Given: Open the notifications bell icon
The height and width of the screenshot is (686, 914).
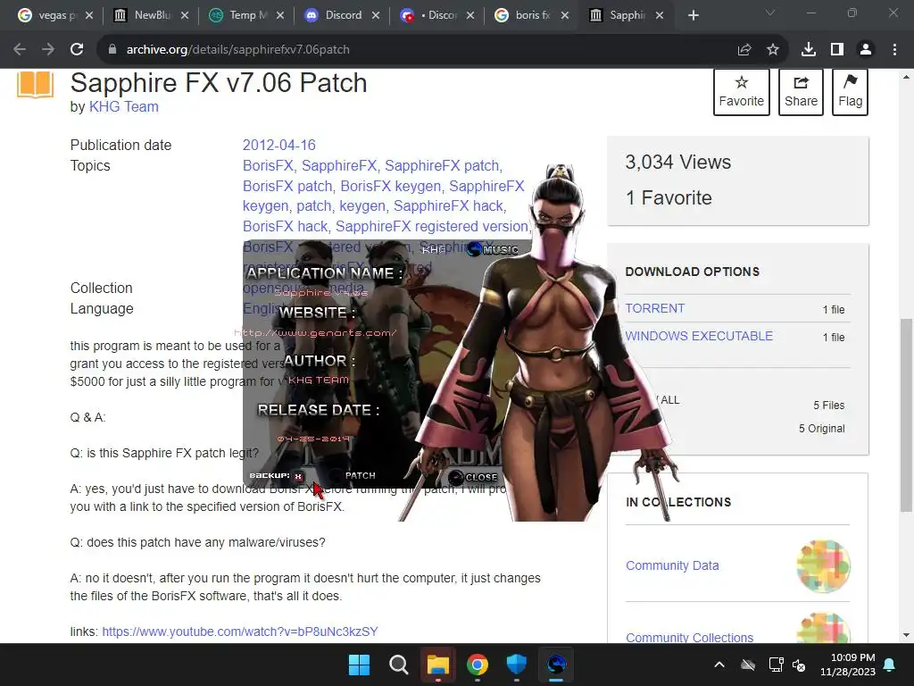Looking at the screenshot, I should pyautogui.click(x=890, y=665).
